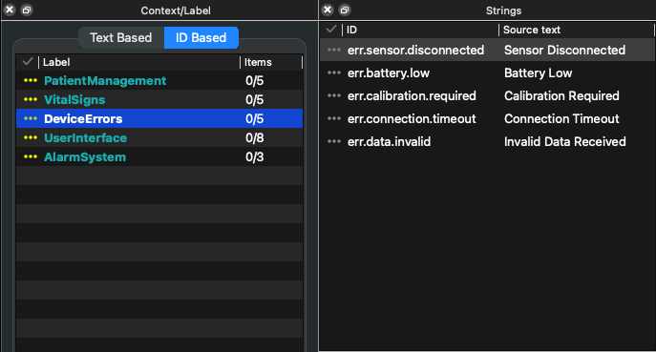Screen dimensions: 656x352
Task: Select the err.sensor.disconnected string ID
Action: [416, 51]
